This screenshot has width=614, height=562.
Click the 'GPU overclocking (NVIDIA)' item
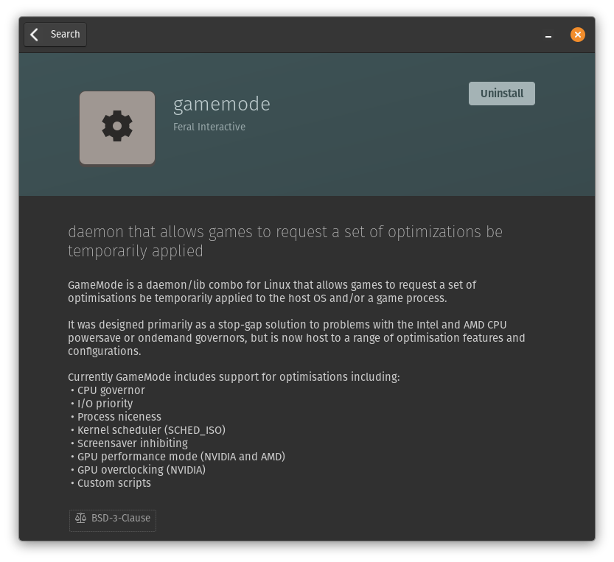point(138,470)
